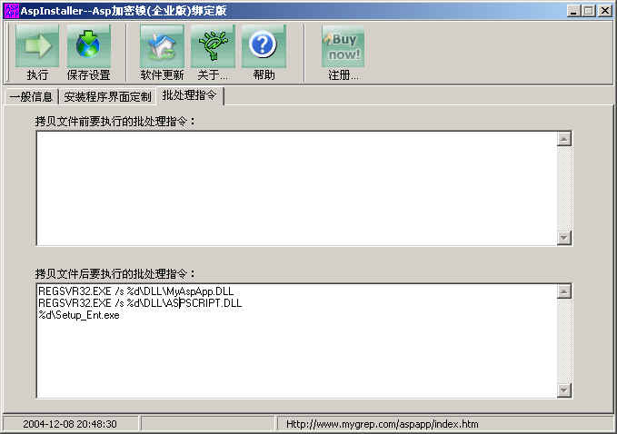This screenshot has height=434, width=617.
Task: Click the 保存设置 save settings icon
Action: (88, 46)
